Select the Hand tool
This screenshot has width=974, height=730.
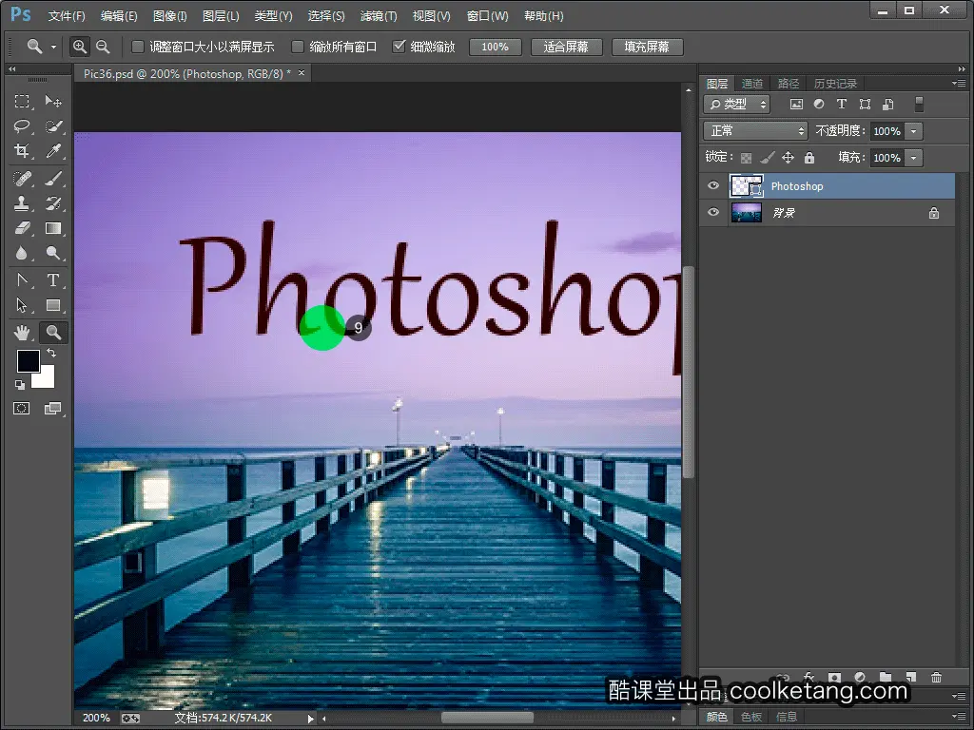pyautogui.click(x=22, y=333)
